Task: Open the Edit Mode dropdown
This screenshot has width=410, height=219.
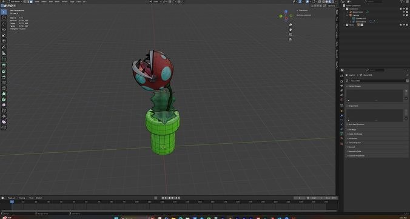Action: pos(16,2)
